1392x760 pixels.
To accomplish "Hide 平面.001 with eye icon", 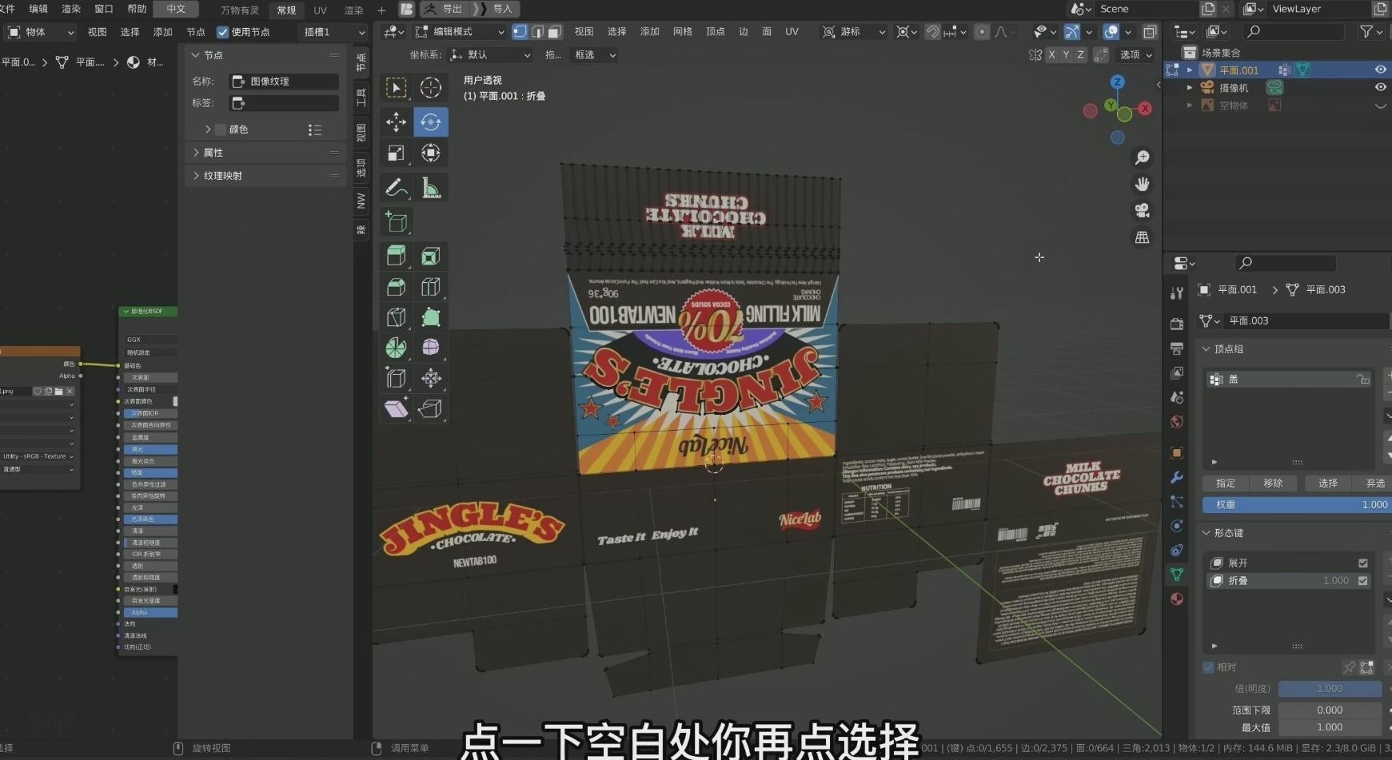I will point(1380,70).
